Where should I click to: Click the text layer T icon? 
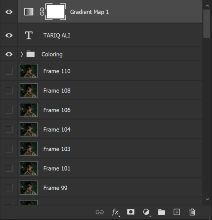tap(29, 35)
